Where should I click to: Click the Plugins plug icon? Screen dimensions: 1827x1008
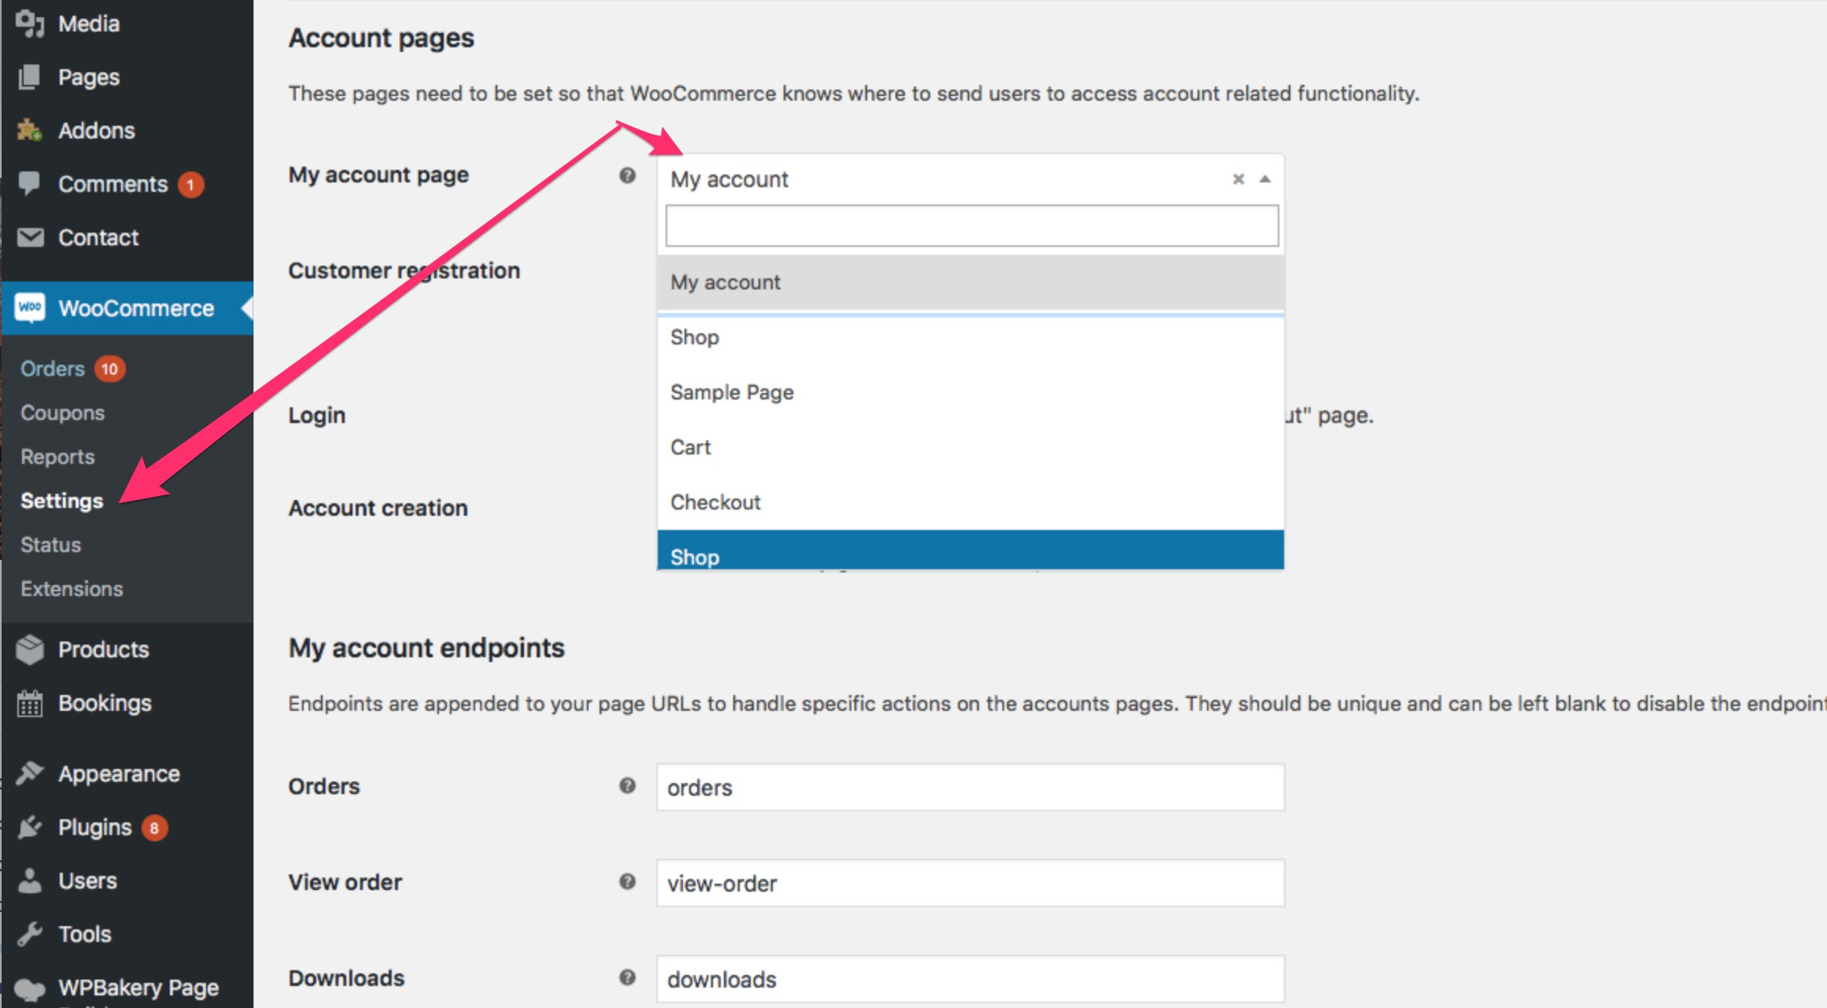click(x=30, y=827)
